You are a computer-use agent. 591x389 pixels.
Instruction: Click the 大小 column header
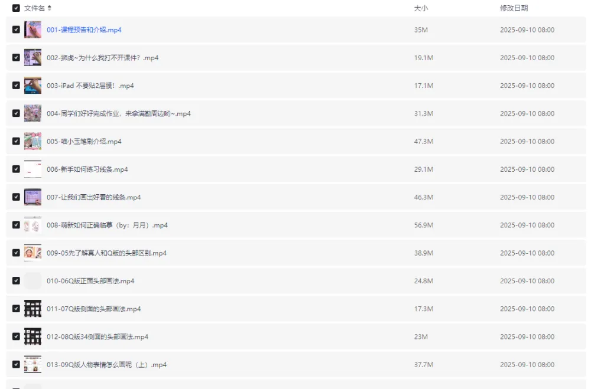point(421,8)
